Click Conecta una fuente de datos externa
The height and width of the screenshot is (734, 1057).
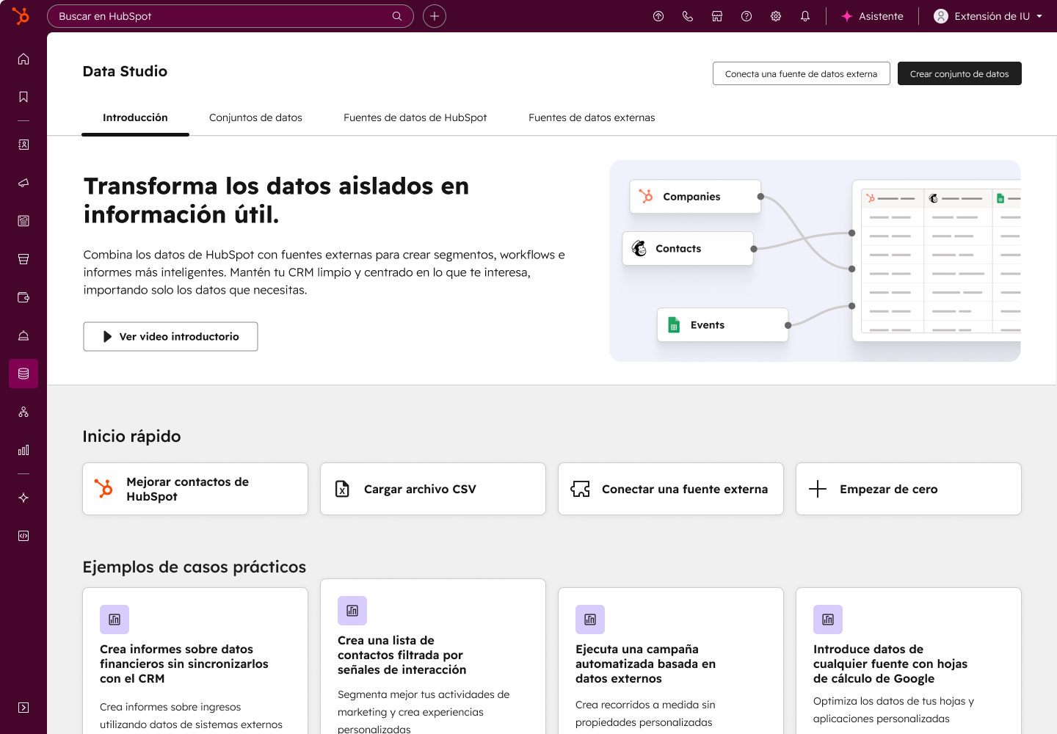[801, 73]
